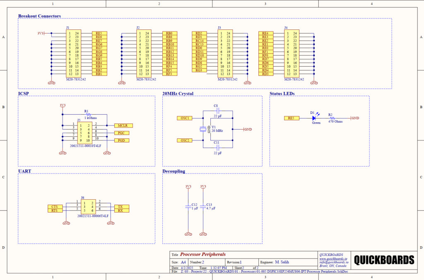
Task: Click the green LED D1 symbol
Action: (315, 118)
